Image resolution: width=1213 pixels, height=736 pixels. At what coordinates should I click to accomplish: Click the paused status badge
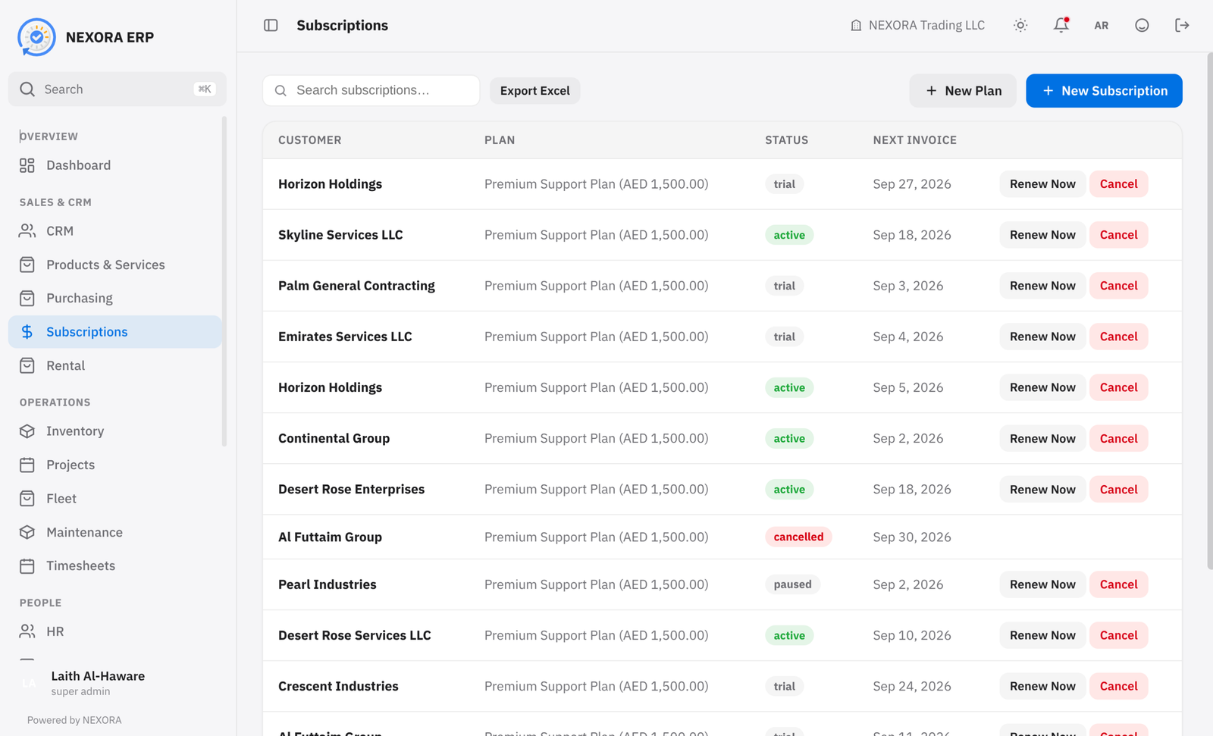coord(792,584)
